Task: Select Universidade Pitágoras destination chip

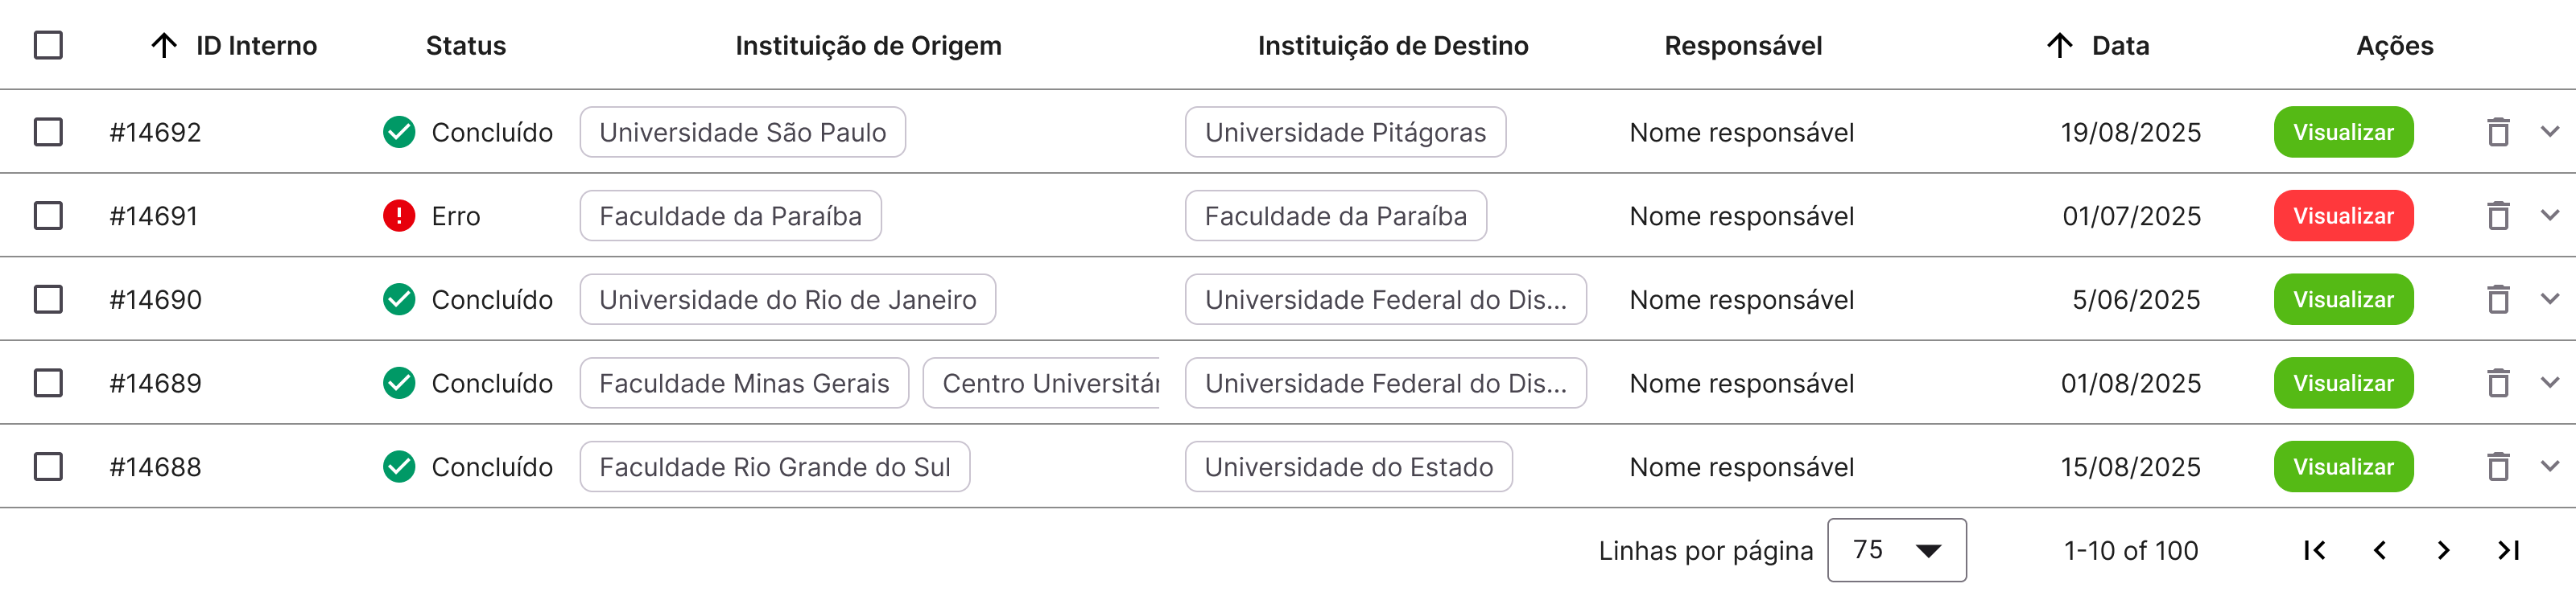Action: tap(1345, 132)
